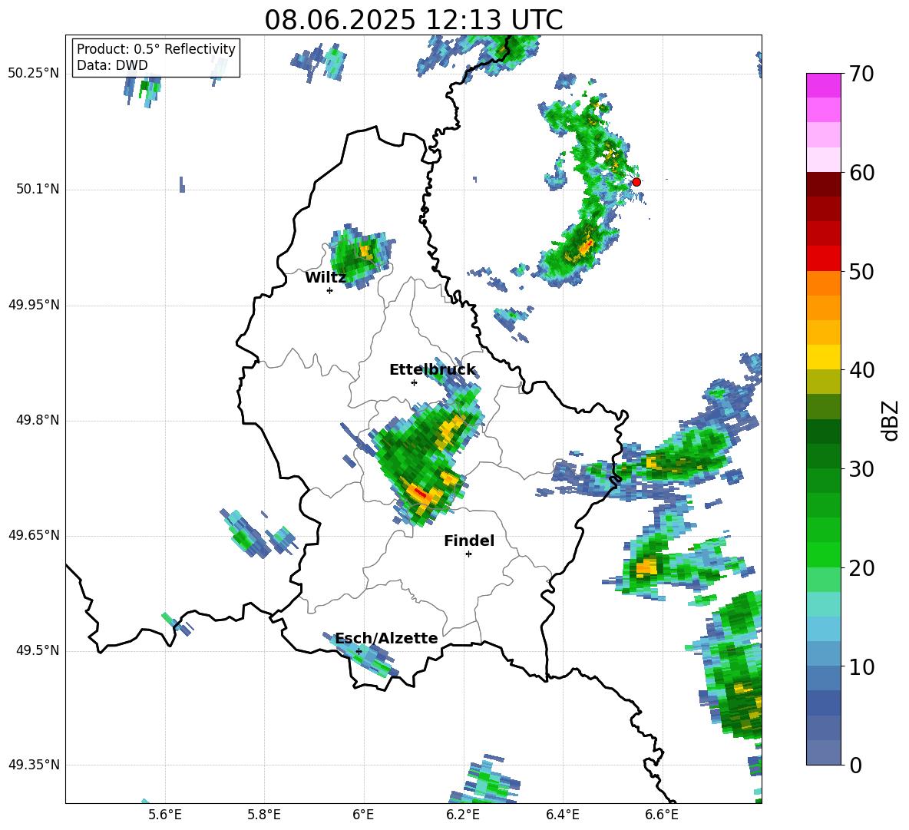Click the 49.8°N latitude tick label
Screen dimensions: 909x830
tap(37, 420)
